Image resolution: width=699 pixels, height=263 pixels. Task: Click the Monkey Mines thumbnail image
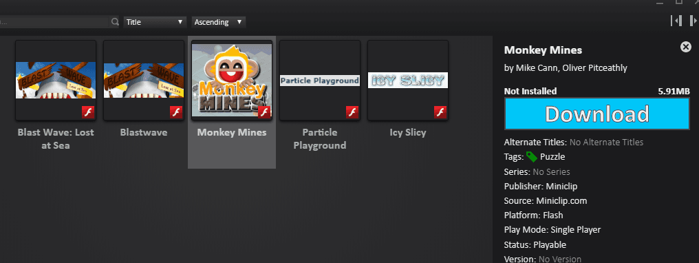coord(232,81)
